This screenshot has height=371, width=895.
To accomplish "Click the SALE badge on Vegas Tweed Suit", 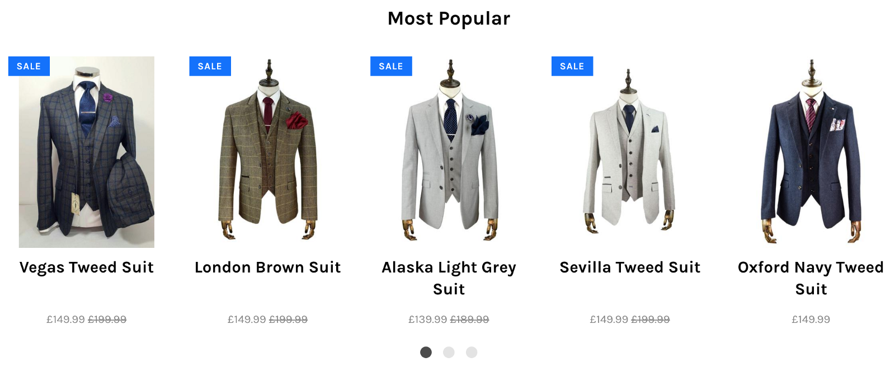I will click(x=29, y=66).
